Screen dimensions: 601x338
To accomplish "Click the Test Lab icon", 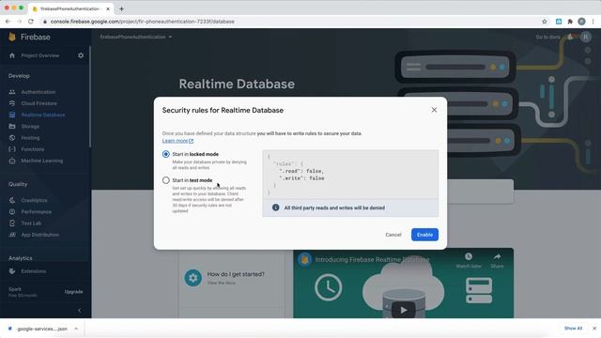I will pos(12,223).
